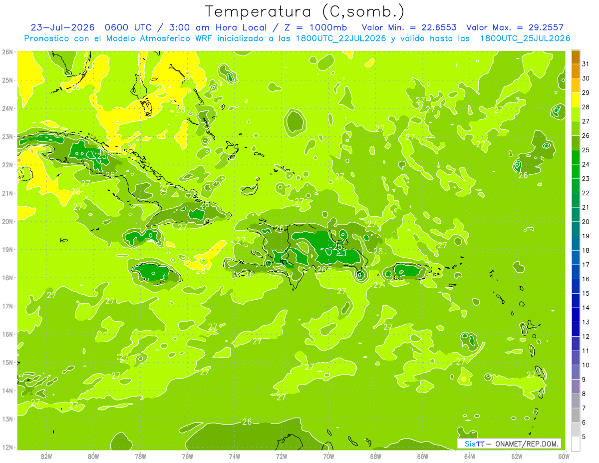Viewport: 599px width, 463px height.
Task: Click the longitude axis label 68W
Action: point(376,456)
